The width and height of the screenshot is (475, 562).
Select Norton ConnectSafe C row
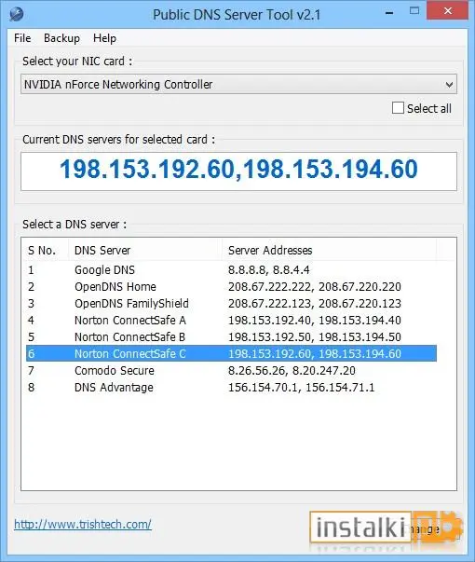(231, 353)
